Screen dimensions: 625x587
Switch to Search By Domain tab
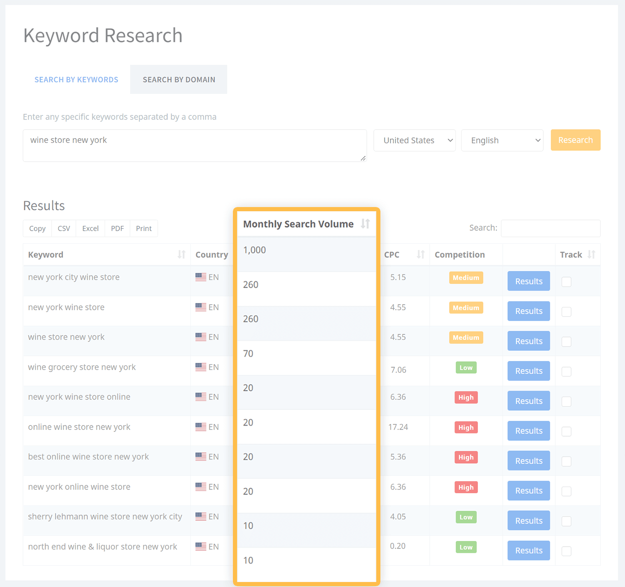click(x=179, y=80)
